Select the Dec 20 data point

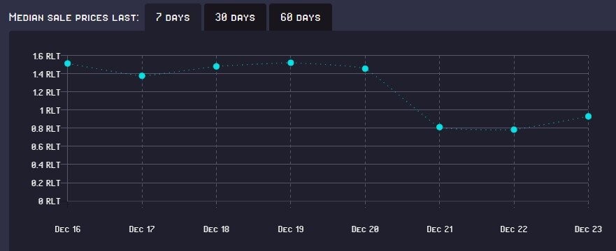(x=365, y=68)
